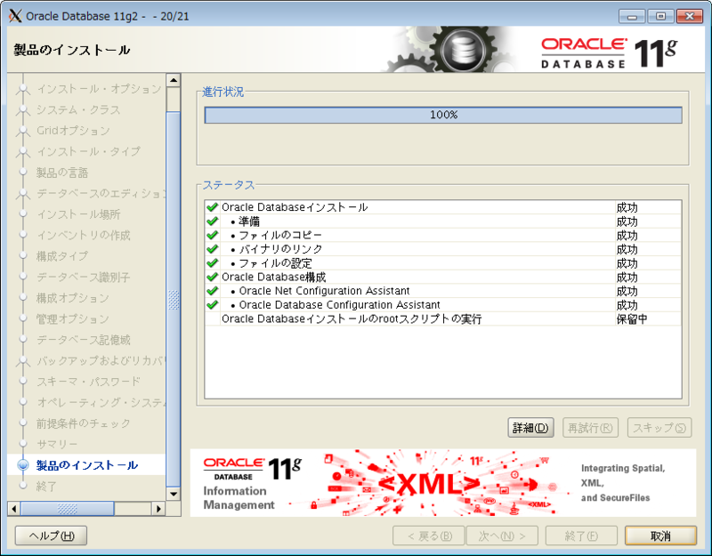Image resolution: width=712 pixels, height=556 pixels.
Task: Click the checkmark for Oracle Net Configuration Assistant
Action: tap(211, 291)
